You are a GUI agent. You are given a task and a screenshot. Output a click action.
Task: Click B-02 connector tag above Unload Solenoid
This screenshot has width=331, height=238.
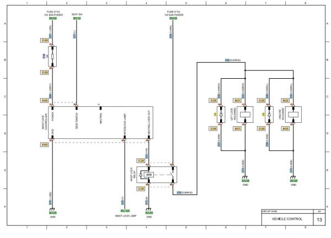pyautogui.click(x=285, y=101)
